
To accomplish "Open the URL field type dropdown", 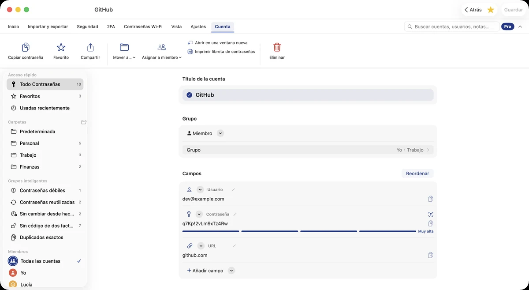I will [201, 246].
